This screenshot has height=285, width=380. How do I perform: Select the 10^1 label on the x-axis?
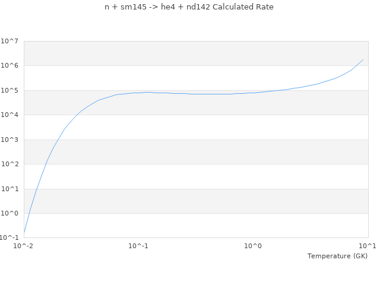pos(368,246)
